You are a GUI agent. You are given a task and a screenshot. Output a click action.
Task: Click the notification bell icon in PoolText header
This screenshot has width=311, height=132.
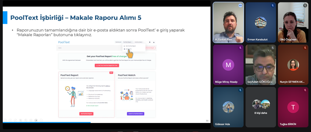tap(149, 42)
